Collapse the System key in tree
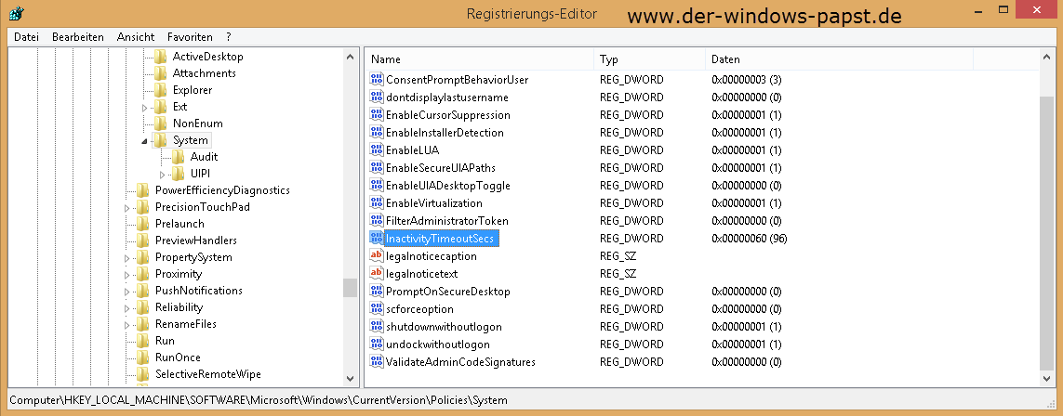 pos(144,141)
